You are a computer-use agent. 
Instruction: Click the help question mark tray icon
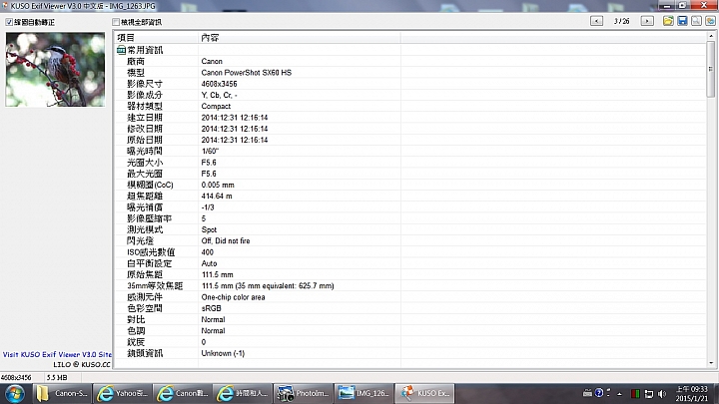coord(599,393)
